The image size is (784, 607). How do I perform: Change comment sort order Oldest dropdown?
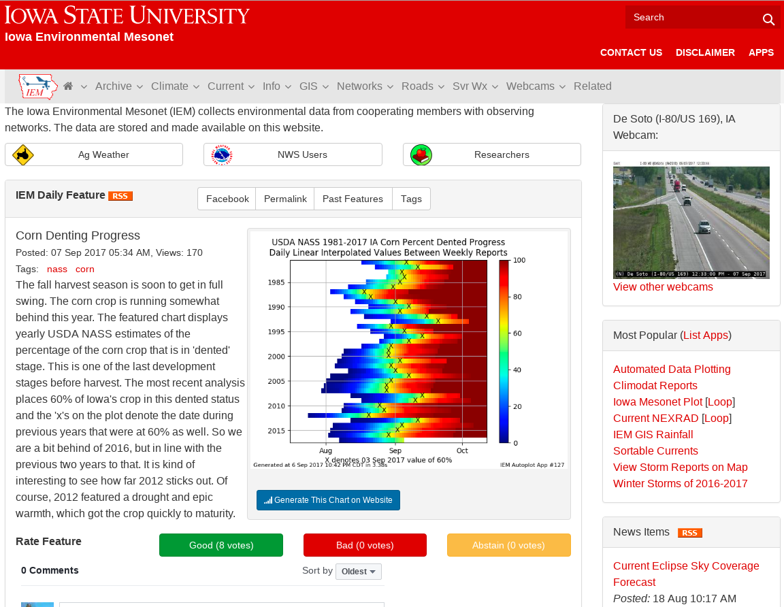point(359,572)
